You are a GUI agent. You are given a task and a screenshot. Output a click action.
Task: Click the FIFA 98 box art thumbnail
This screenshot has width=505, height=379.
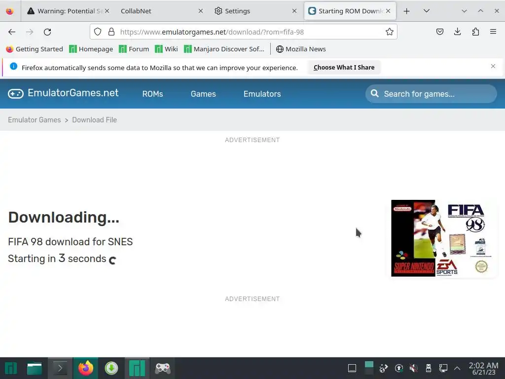click(x=442, y=238)
